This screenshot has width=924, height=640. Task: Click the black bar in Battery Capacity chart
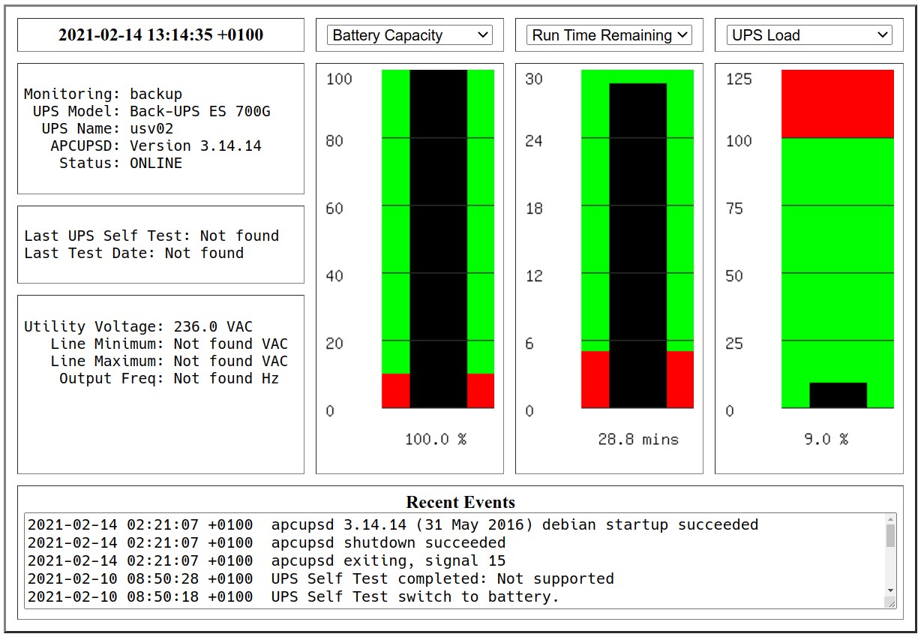[438, 239]
